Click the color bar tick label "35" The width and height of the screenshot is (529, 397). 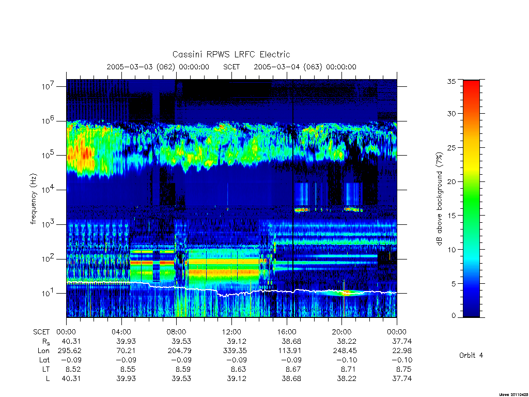pos(452,81)
